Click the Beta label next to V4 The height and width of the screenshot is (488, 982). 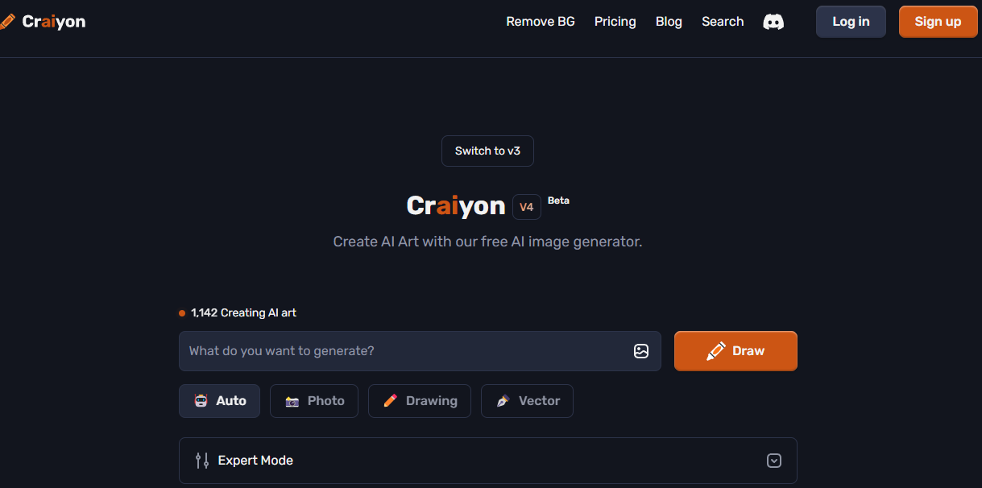[x=558, y=201]
